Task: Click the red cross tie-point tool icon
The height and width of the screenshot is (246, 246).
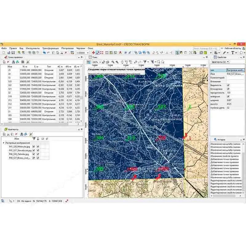Action: click(x=93, y=53)
